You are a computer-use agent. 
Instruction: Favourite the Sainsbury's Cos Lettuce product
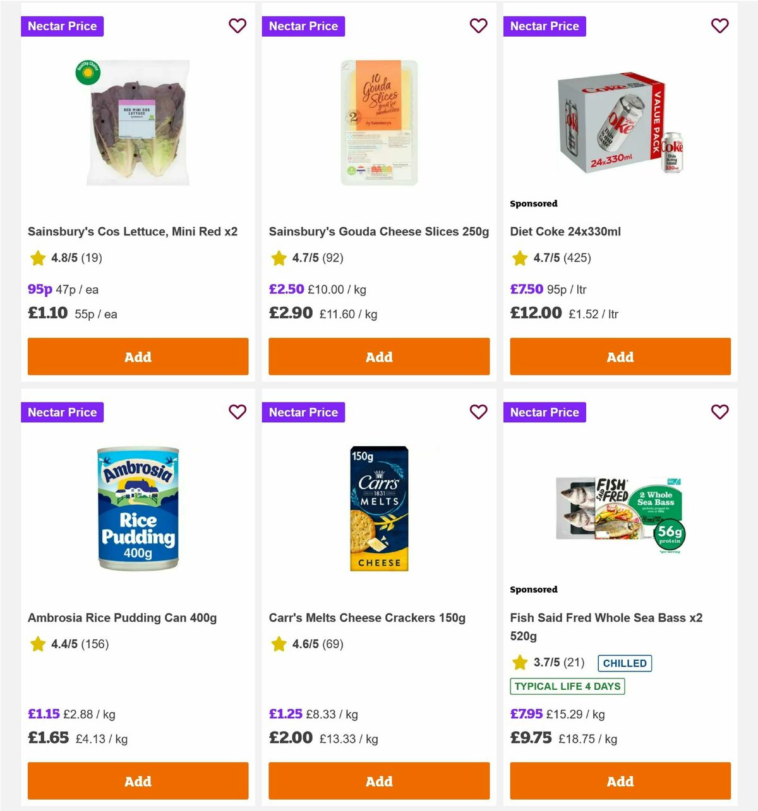point(238,26)
